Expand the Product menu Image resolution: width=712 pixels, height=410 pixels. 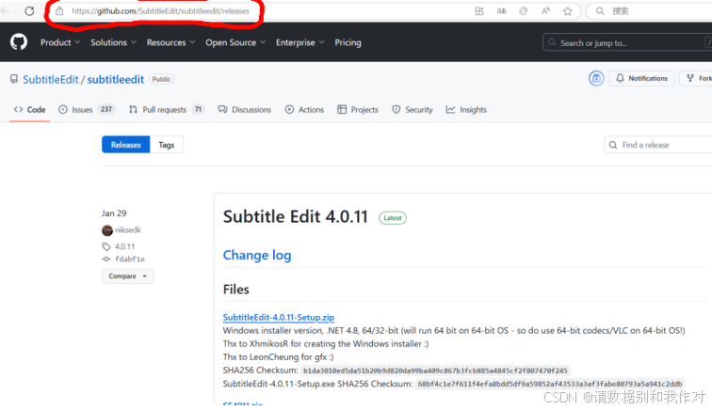60,42
